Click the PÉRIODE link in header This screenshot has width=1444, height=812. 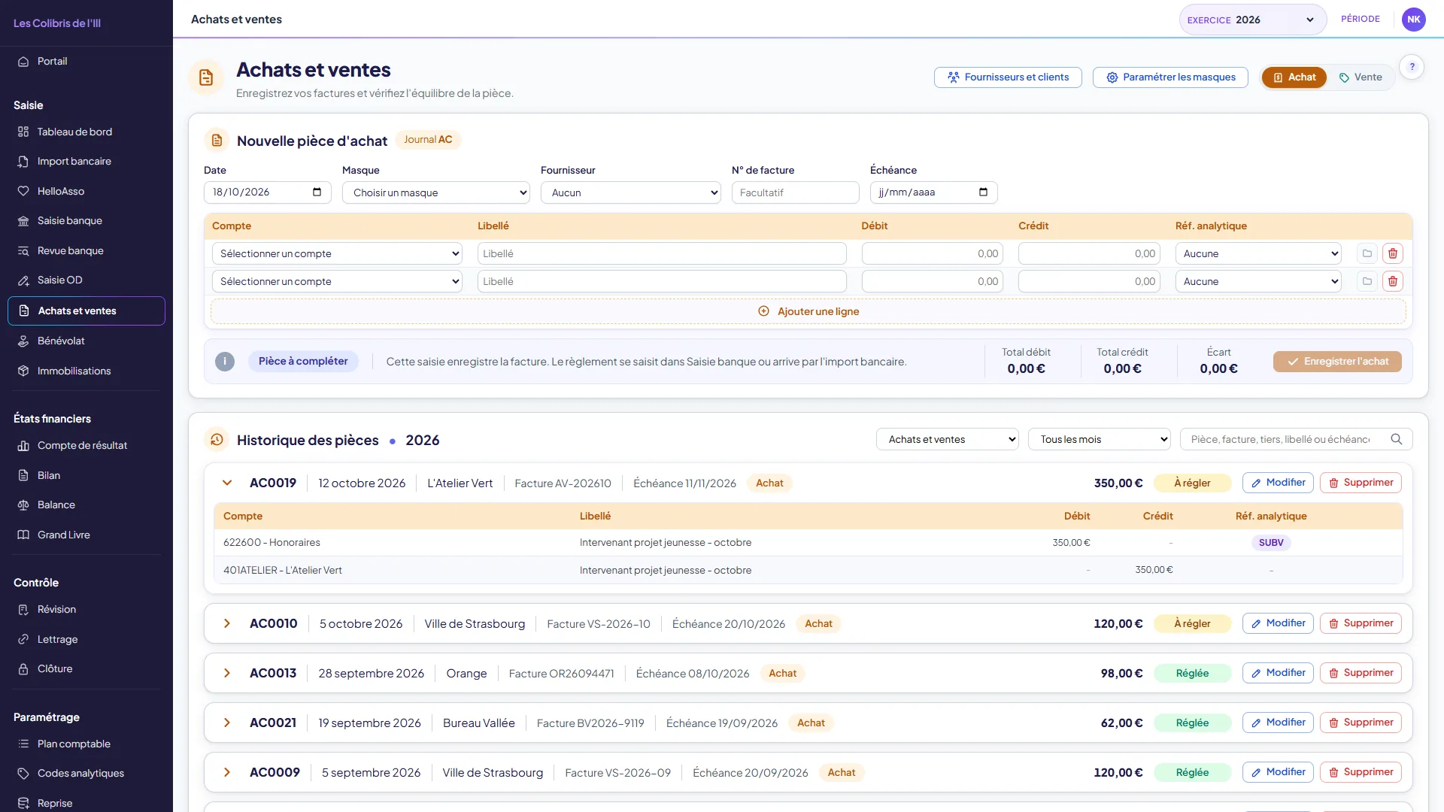point(1361,19)
